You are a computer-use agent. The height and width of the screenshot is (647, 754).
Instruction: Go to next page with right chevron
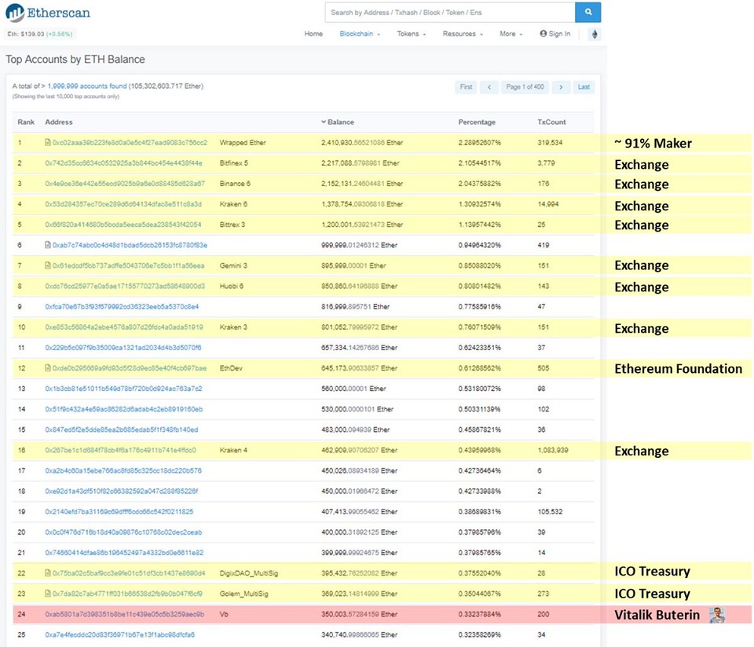[x=561, y=87]
